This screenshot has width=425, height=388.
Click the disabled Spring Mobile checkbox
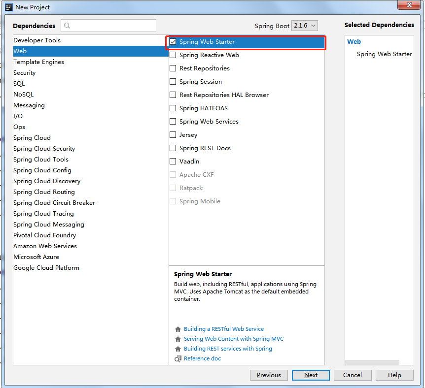(x=173, y=201)
